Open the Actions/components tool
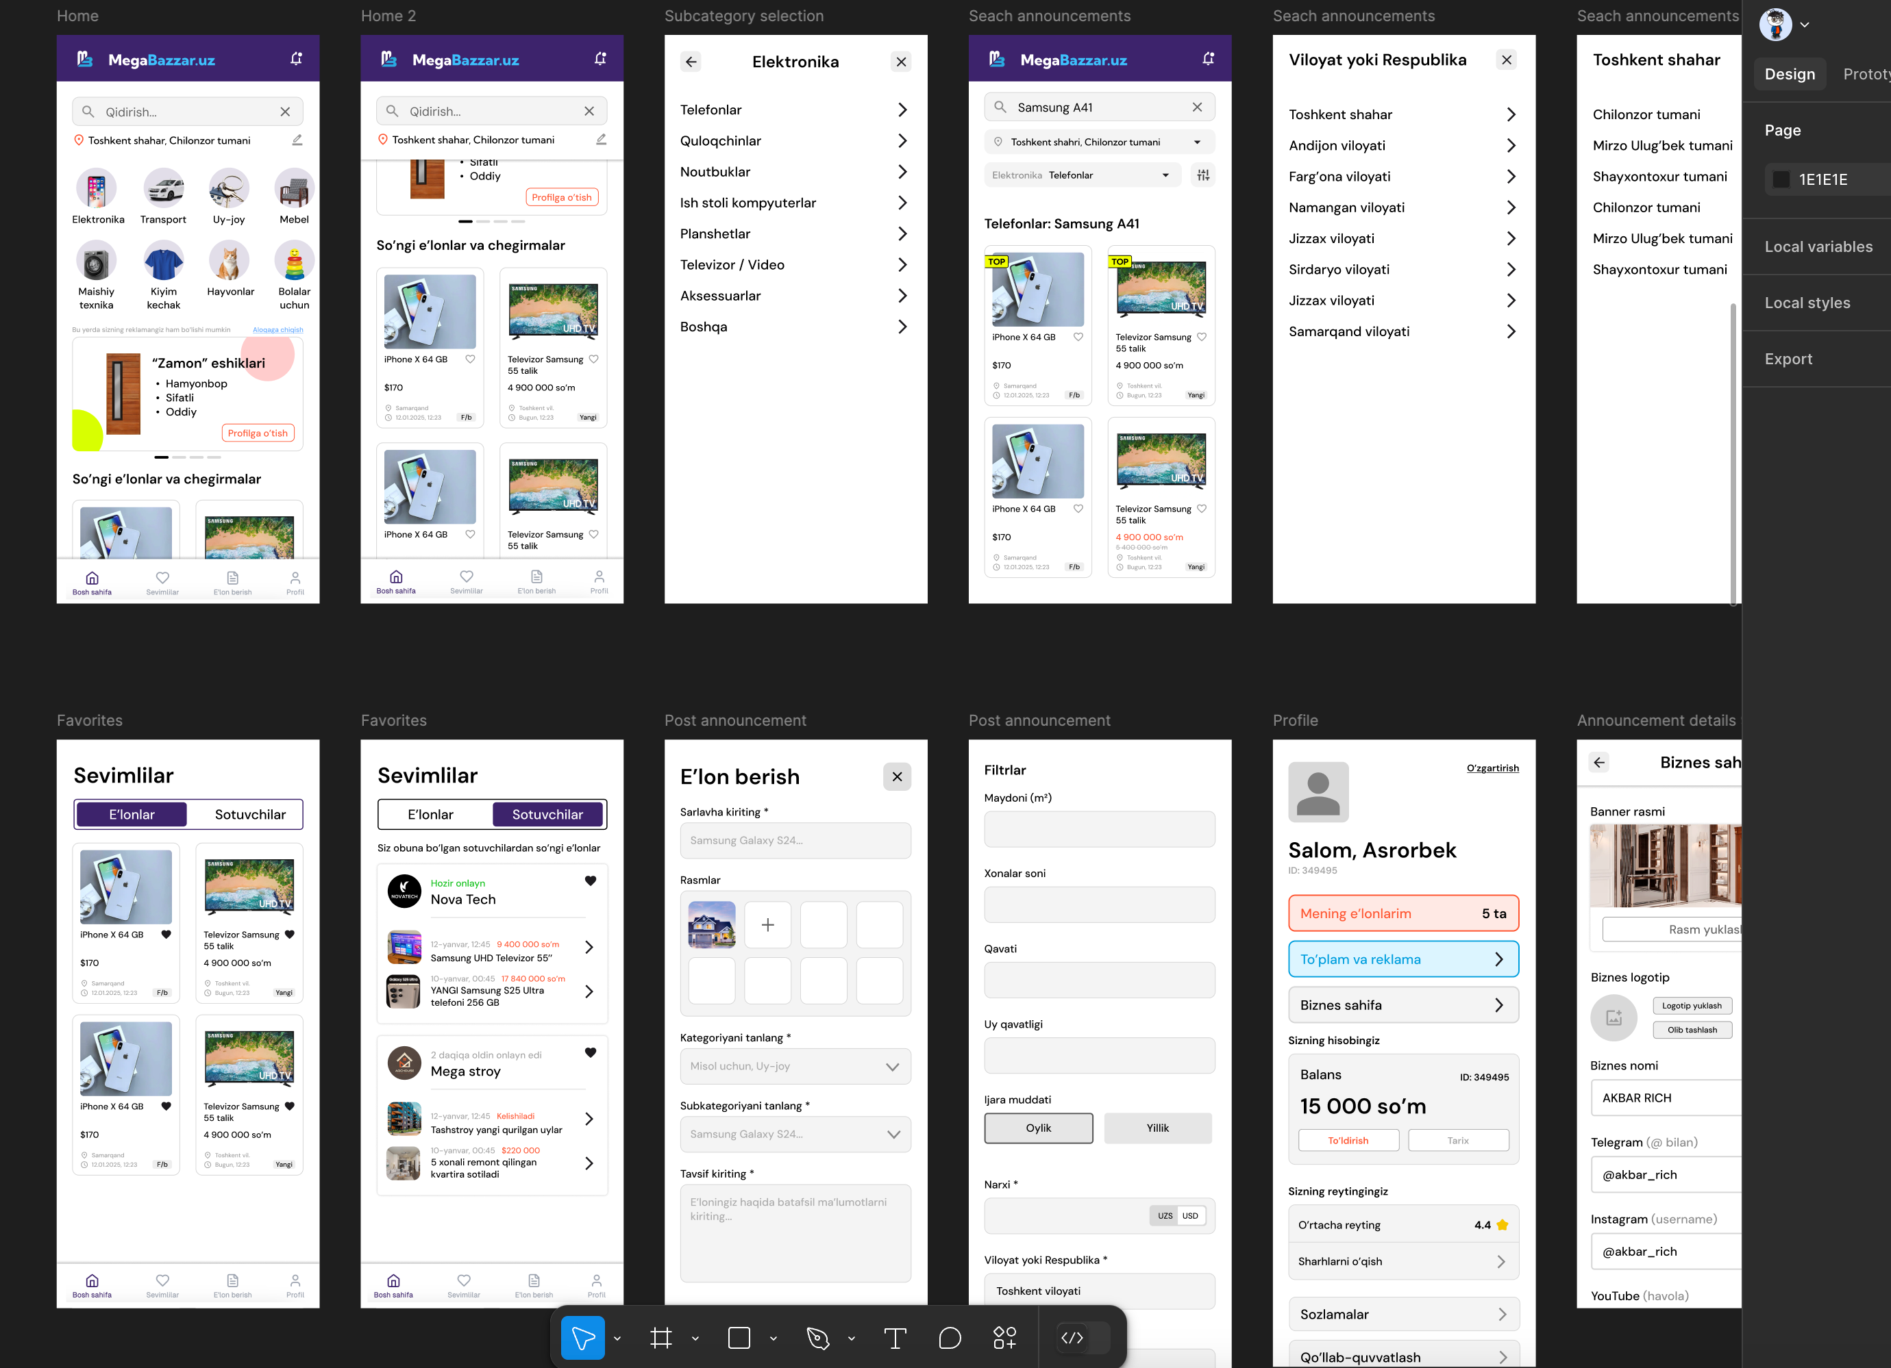Viewport: 1891px width, 1368px height. (x=1004, y=1338)
